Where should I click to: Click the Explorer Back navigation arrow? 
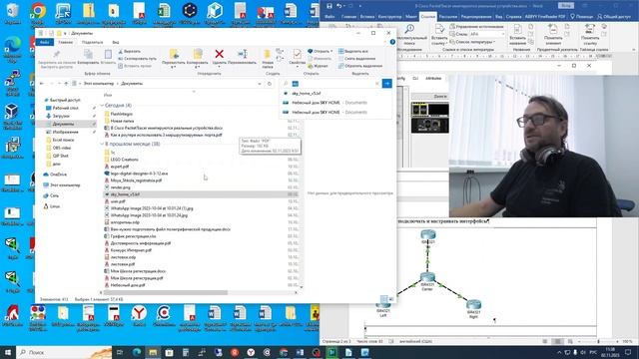(x=42, y=84)
